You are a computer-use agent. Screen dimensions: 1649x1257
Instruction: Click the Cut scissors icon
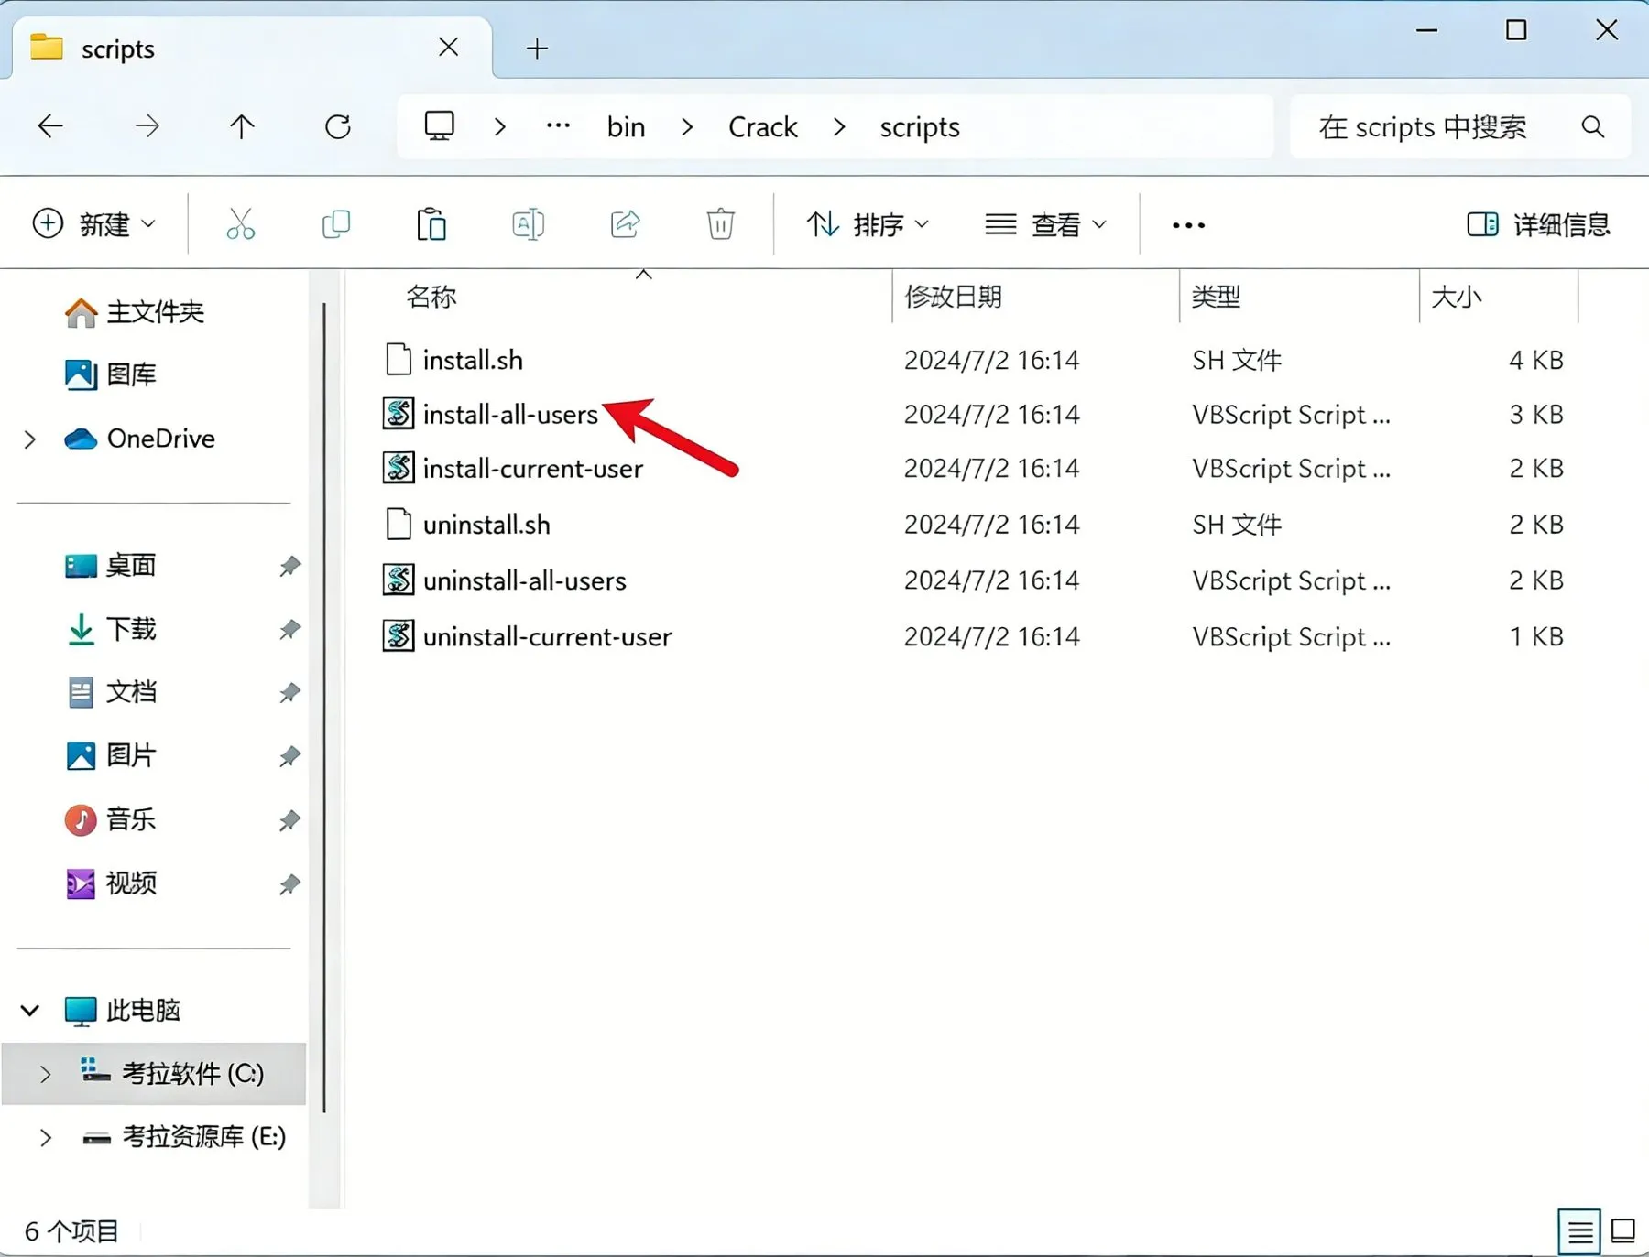click(x=240, y=223)
